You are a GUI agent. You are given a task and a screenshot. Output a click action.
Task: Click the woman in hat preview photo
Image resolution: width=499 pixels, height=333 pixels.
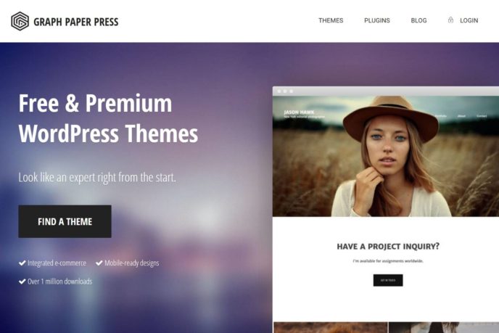pos(386,156)
